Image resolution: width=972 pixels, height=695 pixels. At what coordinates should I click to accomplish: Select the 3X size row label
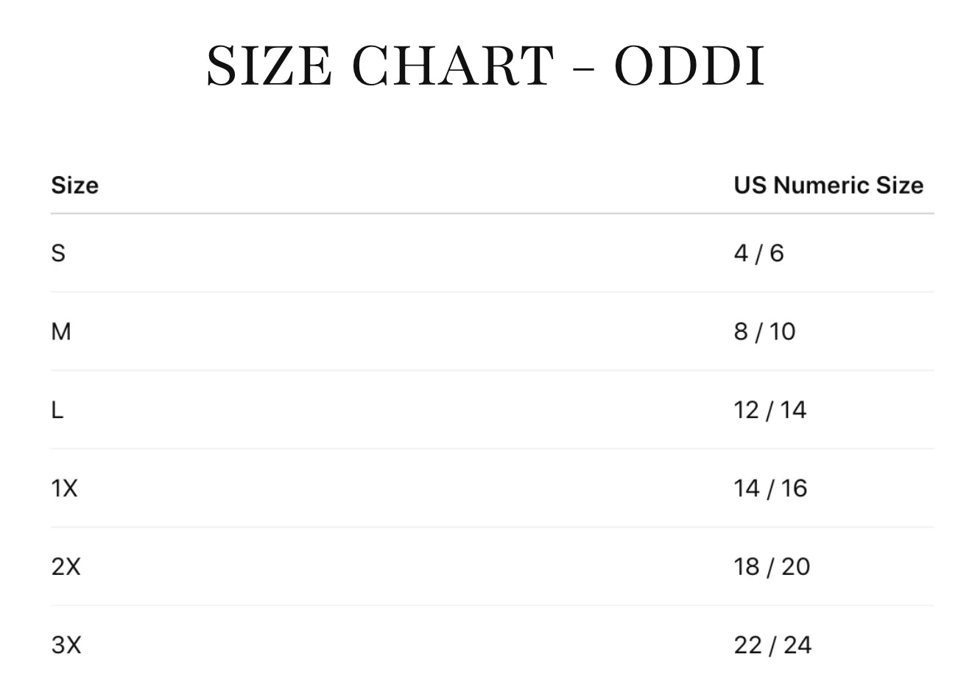[66, 645]
